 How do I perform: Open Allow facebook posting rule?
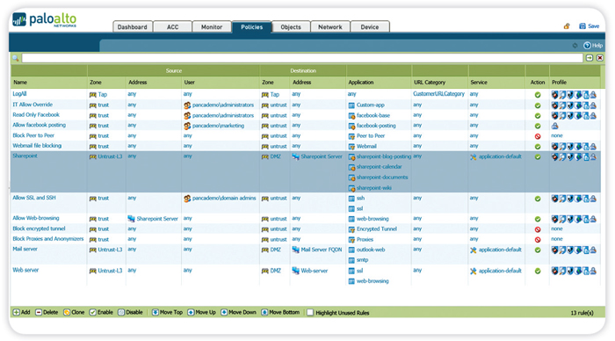(40, 125)
